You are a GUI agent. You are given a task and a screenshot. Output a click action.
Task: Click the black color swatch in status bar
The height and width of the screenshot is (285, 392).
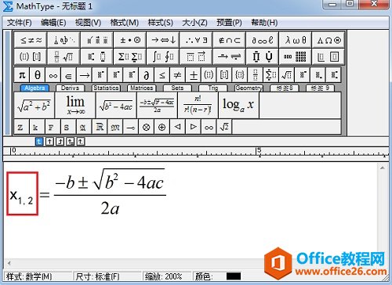(234, 276)
